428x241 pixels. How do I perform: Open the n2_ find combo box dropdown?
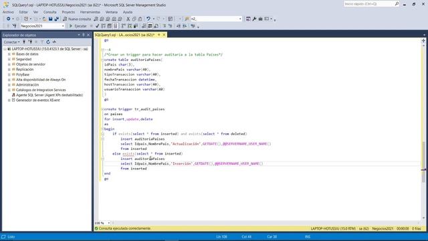(240, 19)
